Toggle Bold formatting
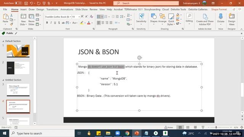 tap(47, 23)
